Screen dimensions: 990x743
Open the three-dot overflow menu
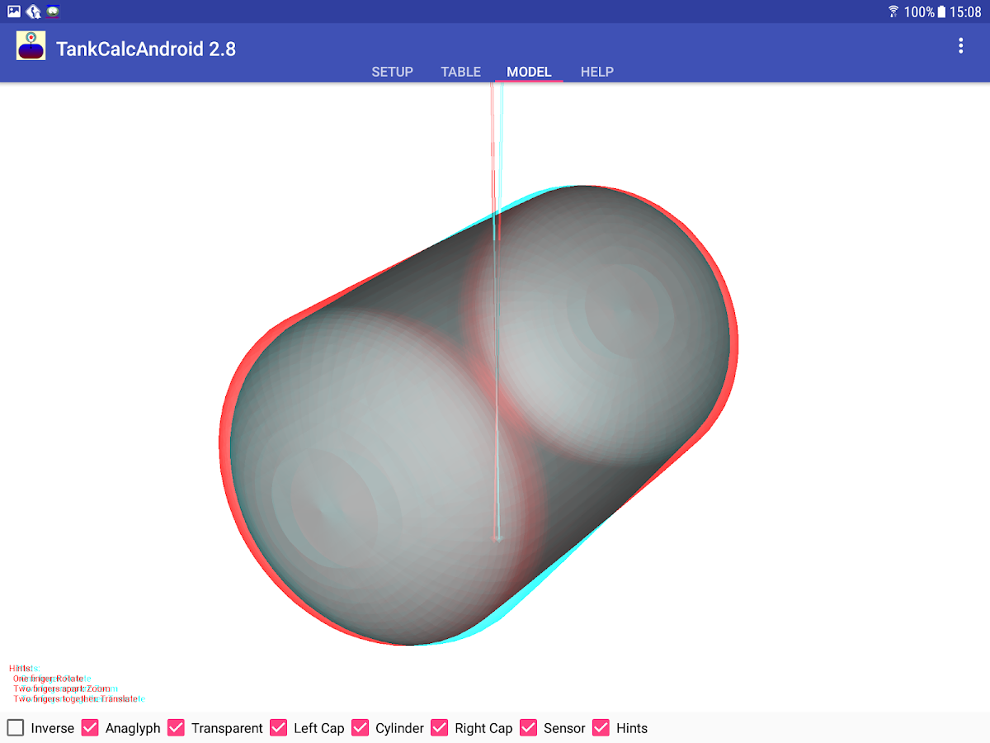click(960, 46)
